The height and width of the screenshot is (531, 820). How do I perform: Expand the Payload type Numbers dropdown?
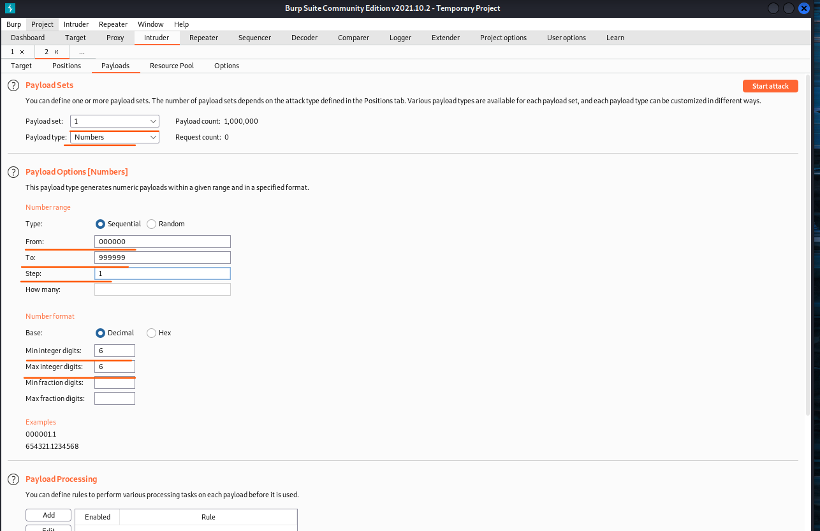tap(115, 137)
